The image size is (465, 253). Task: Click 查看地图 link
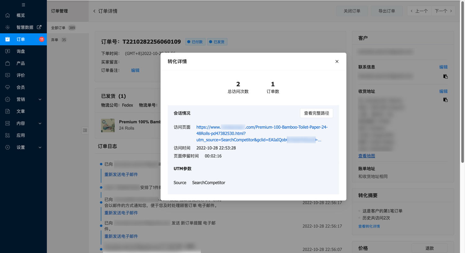pyautogui.click(x=366, y=156)
